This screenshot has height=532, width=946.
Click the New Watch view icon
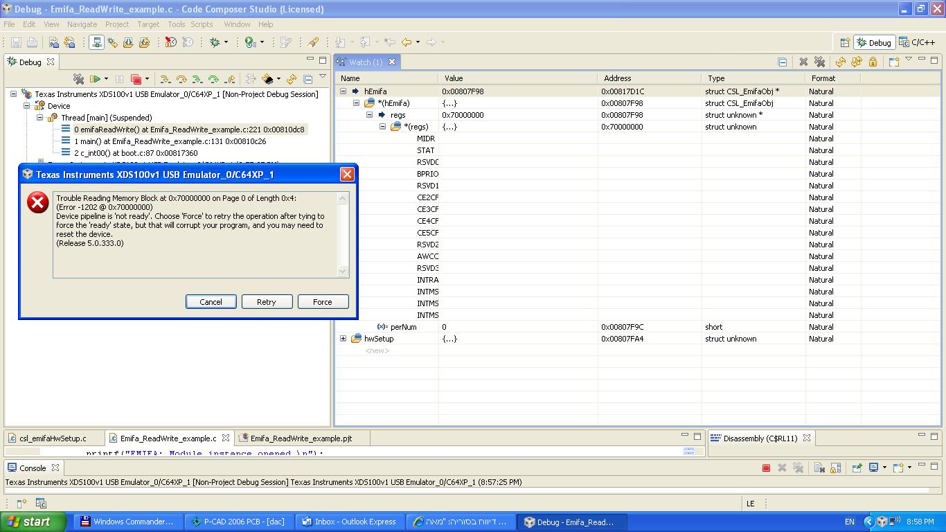point(893,62)
